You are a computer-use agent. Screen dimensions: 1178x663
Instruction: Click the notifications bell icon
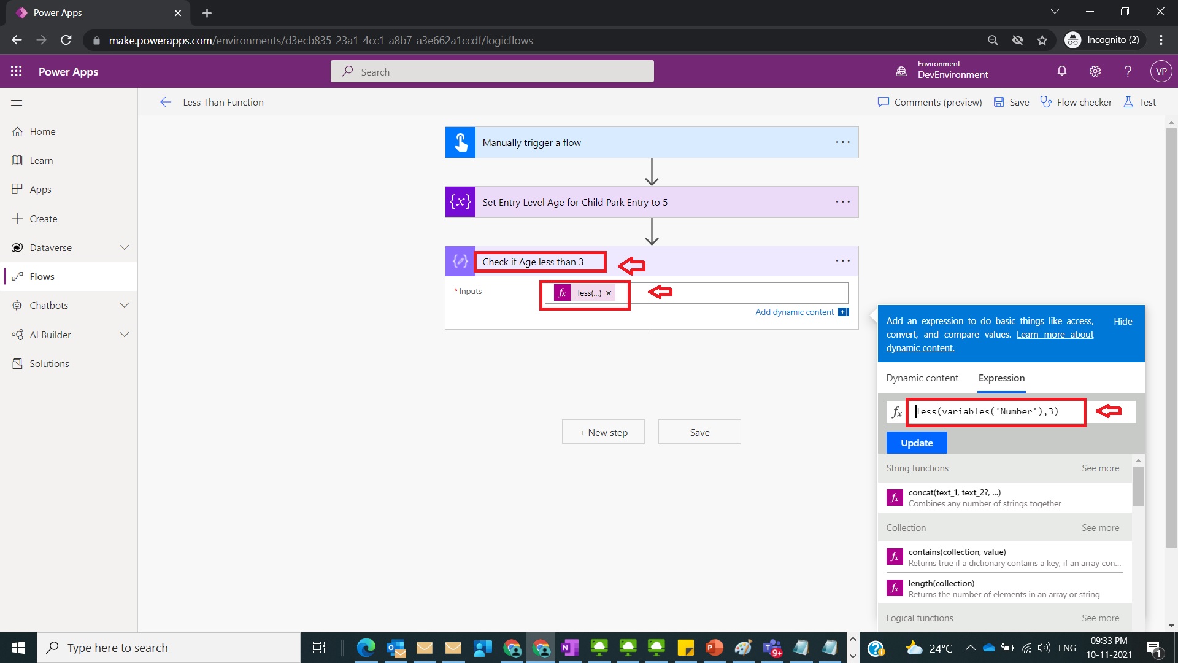(x=1061, y=71)
